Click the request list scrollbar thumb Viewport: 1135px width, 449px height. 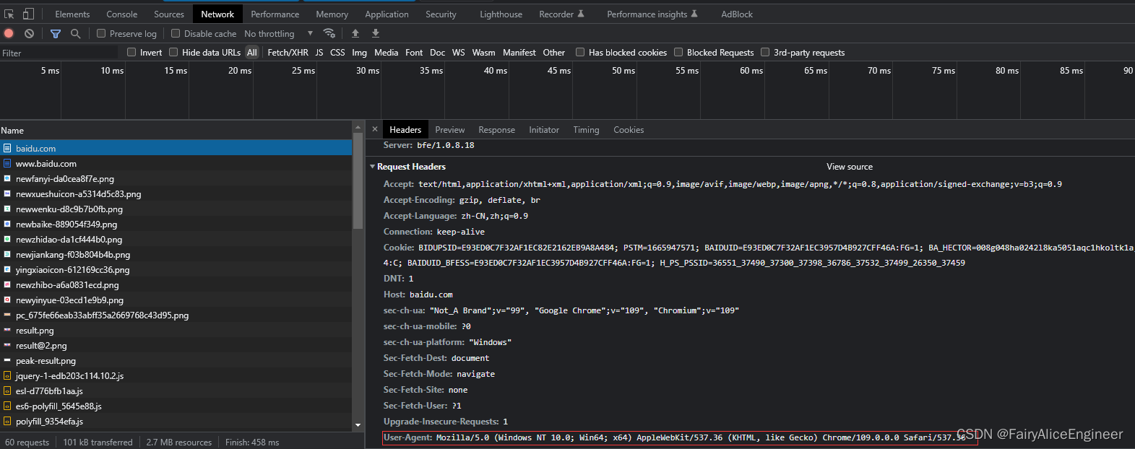pyautogui.click(x=358, y=181)
